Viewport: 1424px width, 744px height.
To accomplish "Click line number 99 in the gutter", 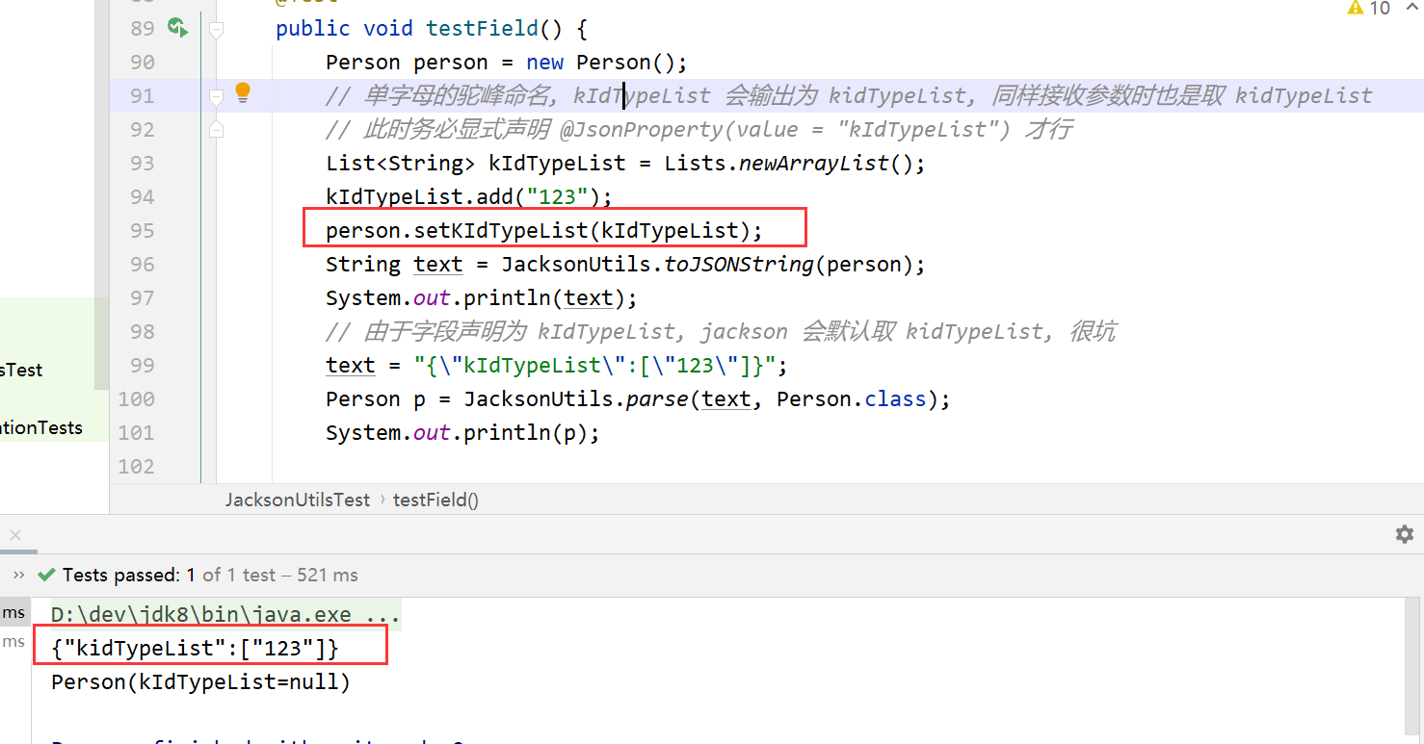I will tap(143, 365).
